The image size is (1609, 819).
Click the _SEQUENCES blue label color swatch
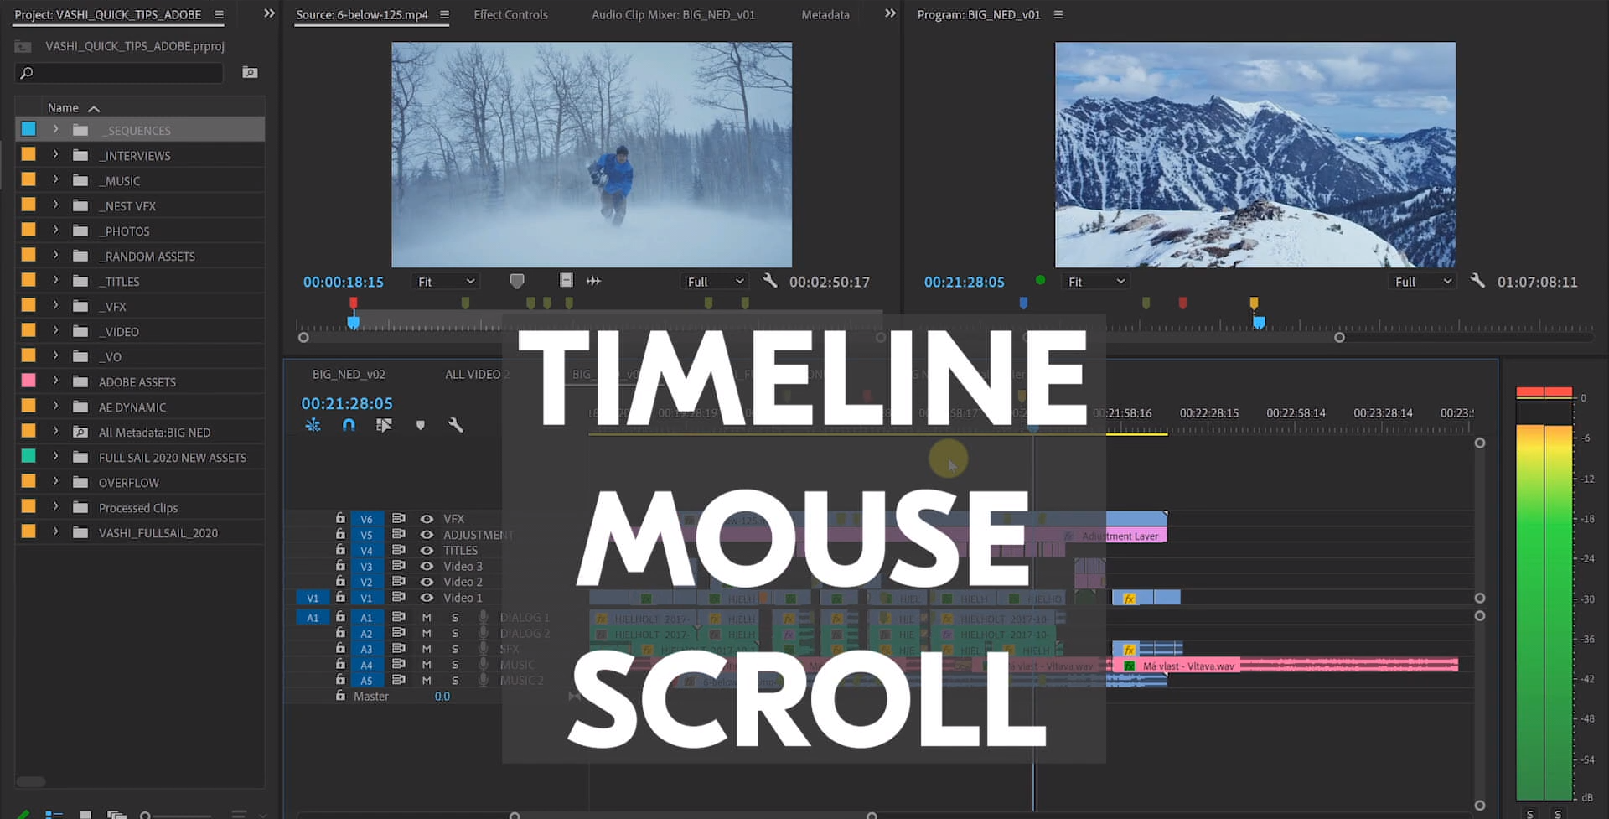(x=28, y=129)
